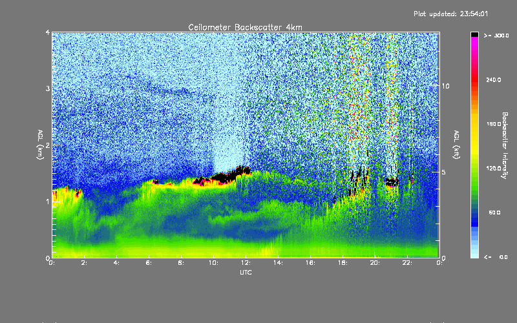Click the '<= 0.0' colorbar minimum label
The height and width of the screenshot is (323, 517).
(496, 257)
